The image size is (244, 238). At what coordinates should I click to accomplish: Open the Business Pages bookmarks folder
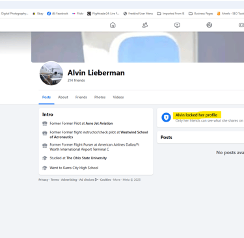[200, 14]
